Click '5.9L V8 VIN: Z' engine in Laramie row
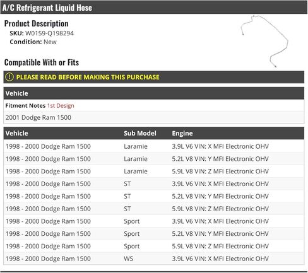The width and height of the screenshot is (308, 273). (220, 171)
